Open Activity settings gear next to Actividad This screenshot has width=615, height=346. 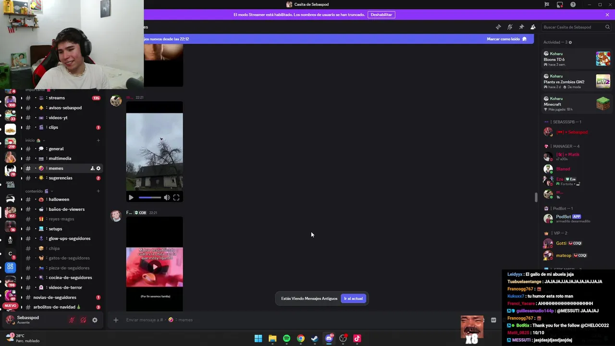[570, 42]
